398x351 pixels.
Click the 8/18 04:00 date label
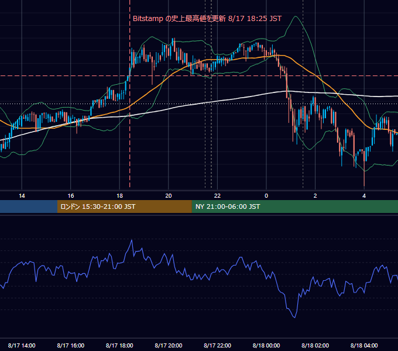pyautogui.click(x=364, y=345)
